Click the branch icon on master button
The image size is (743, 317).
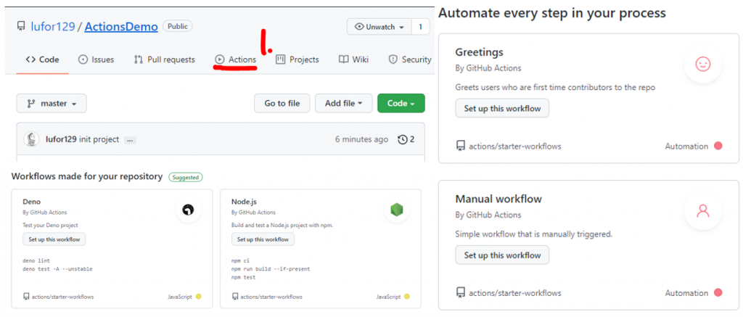[x=31, y=103]
